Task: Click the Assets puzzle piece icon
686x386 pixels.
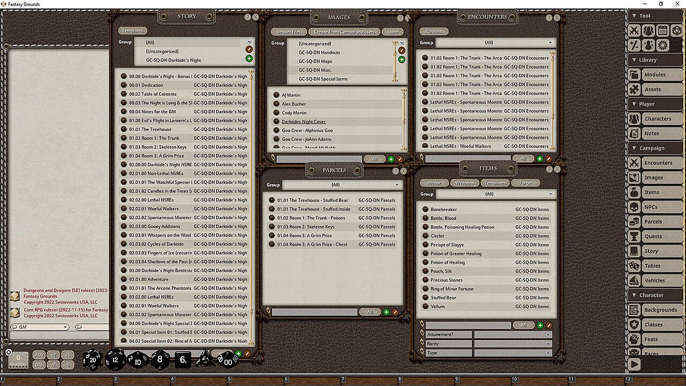Action: pyautogui.click(x=635, y=90)
